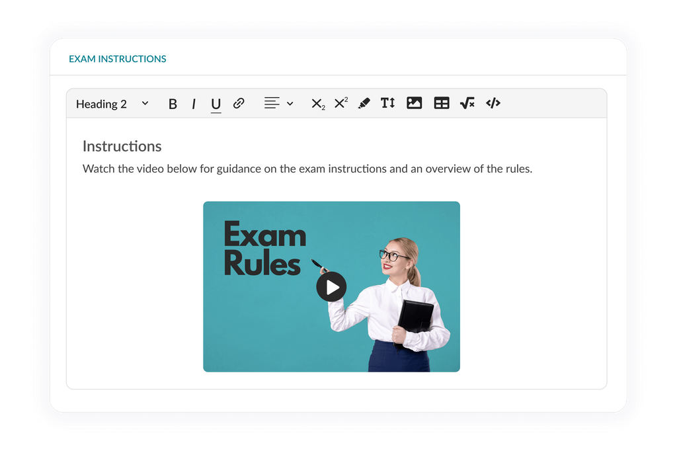Toggle underline formatting

(216, 104)
